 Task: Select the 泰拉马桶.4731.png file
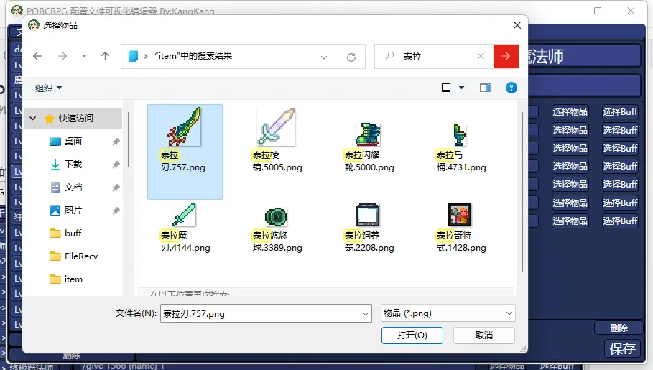pyautogui.click(x=460, y=147)
